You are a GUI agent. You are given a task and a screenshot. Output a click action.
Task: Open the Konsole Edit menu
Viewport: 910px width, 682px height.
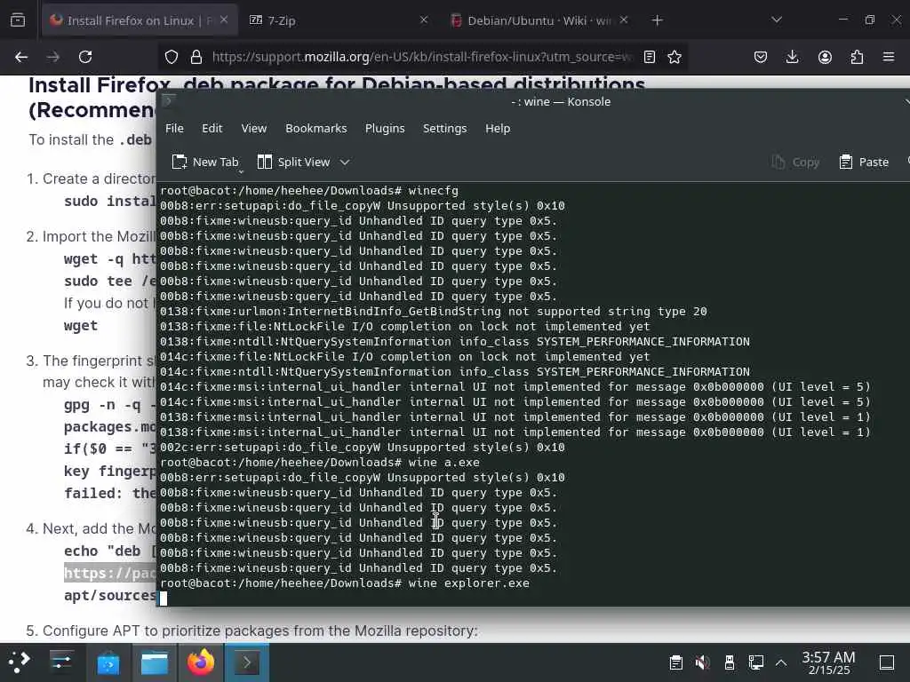(x=212, y=128)
